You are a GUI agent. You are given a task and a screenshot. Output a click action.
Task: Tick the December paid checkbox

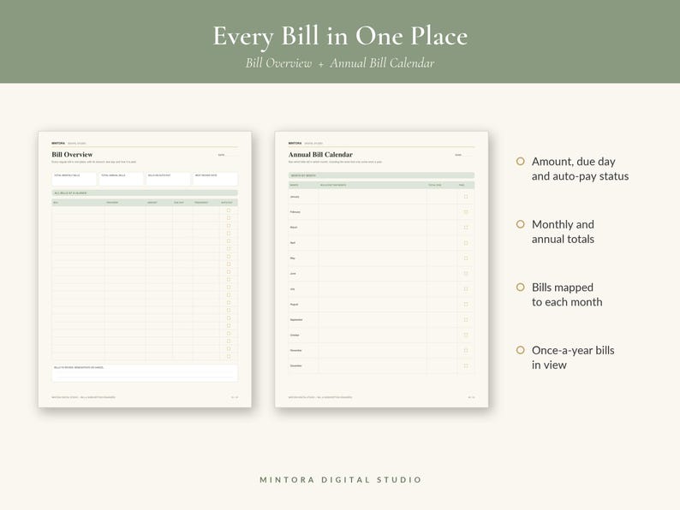click(466, 365)
